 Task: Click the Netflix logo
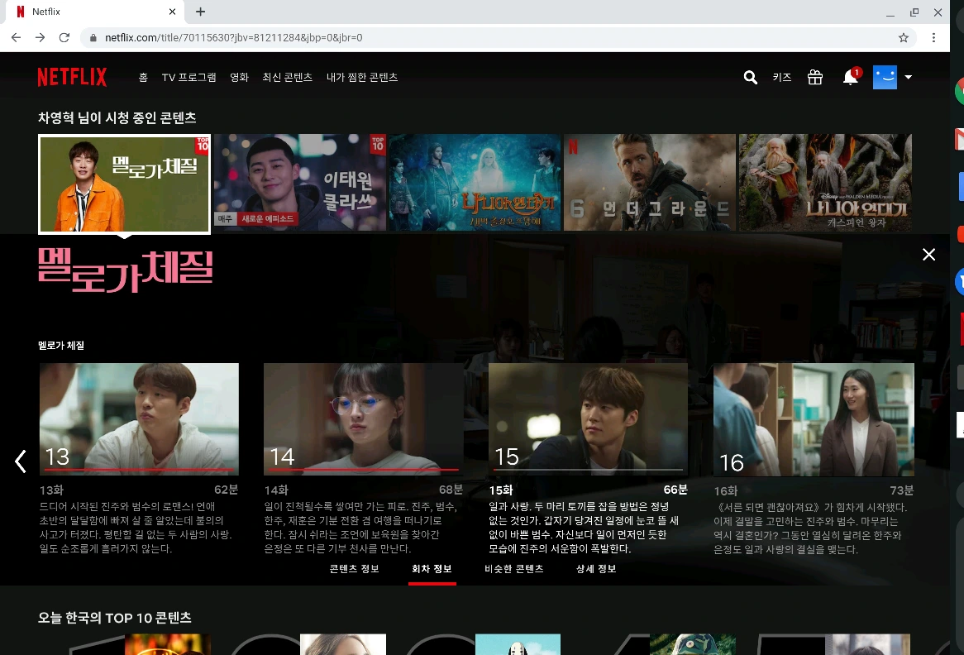(x=72, y=77)
